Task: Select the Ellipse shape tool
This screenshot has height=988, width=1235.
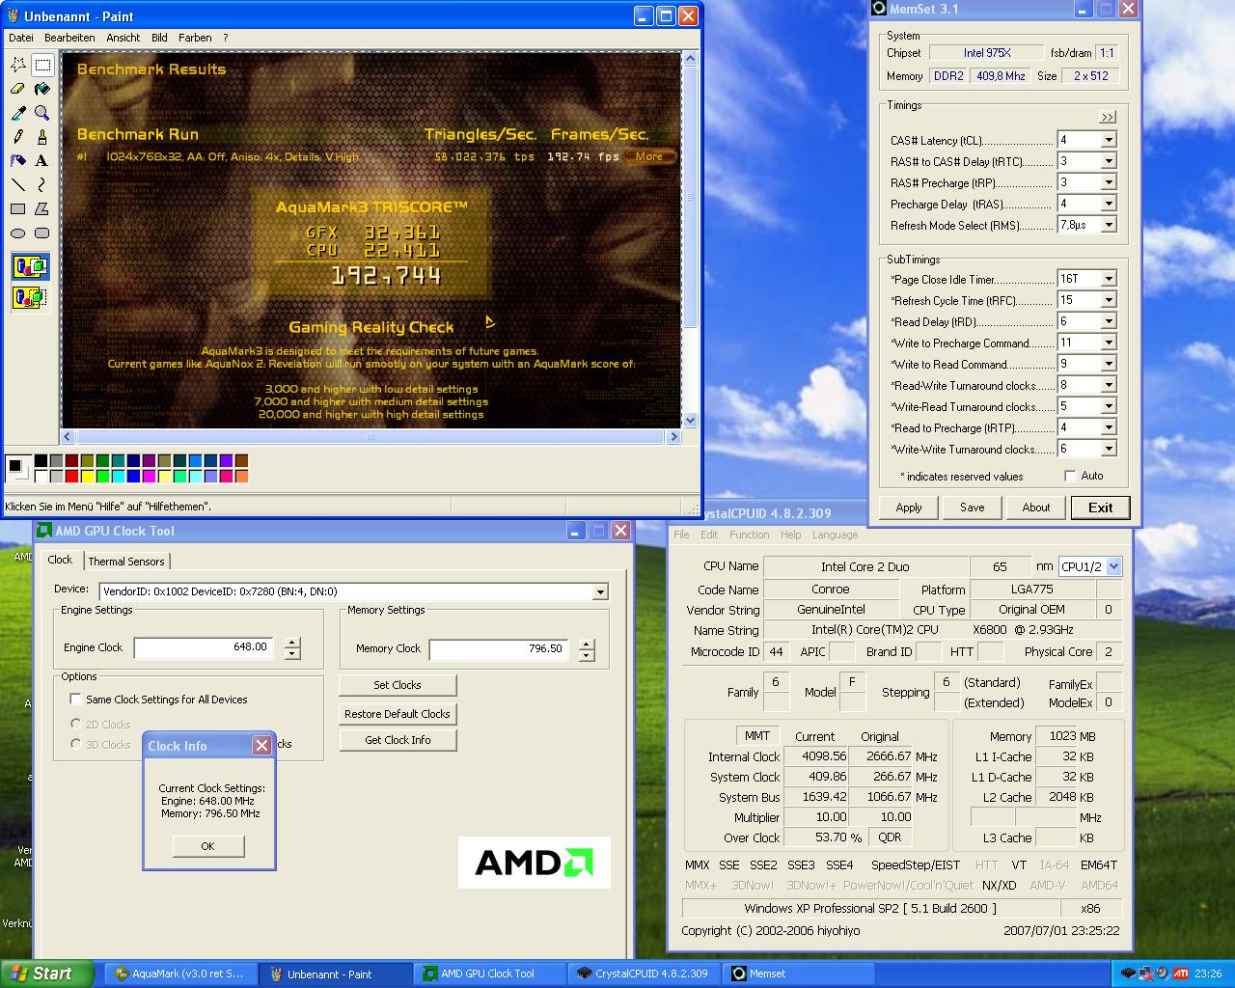Action: (x=18, y=233)
